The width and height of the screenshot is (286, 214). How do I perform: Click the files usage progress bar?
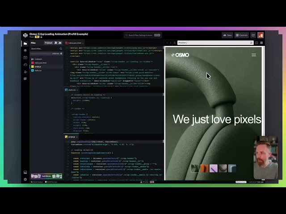[41, 53]
